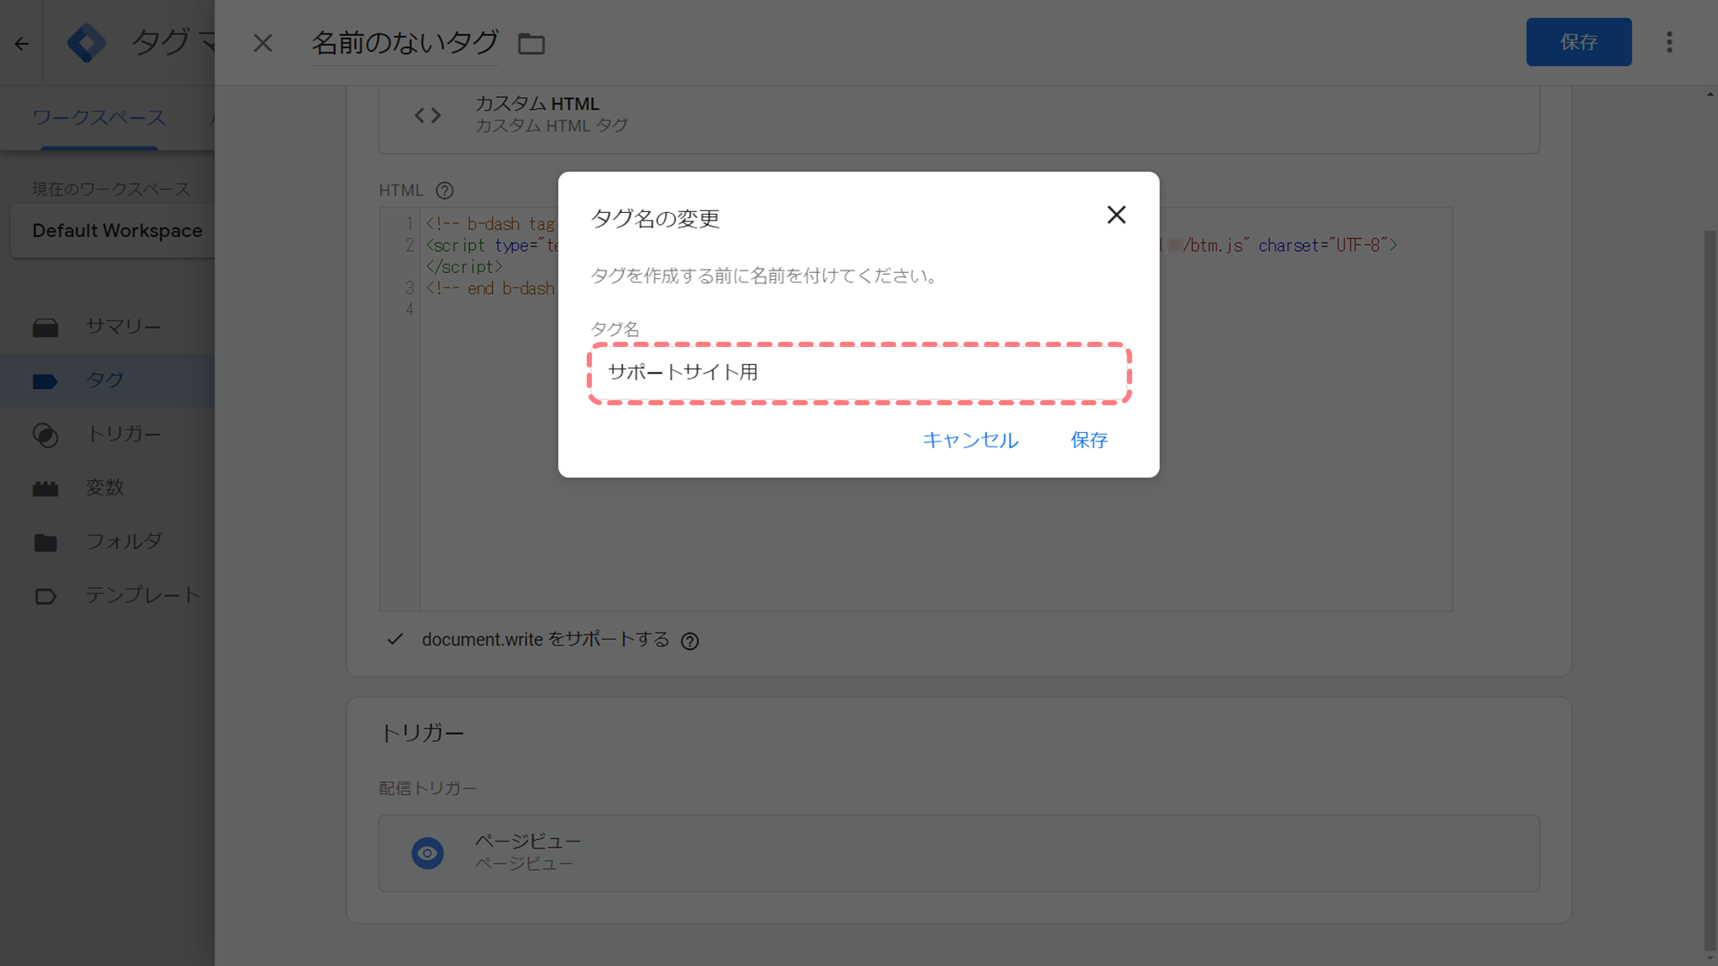The width and height of the screenshot is (1718, 966).
Task: Click 保存 in the rename dialog
Action: [1089, 440]
